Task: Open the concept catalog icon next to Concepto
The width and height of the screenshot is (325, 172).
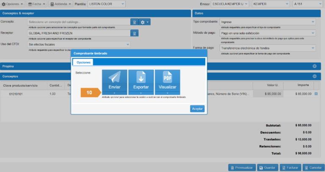Action: click(134, 22)
